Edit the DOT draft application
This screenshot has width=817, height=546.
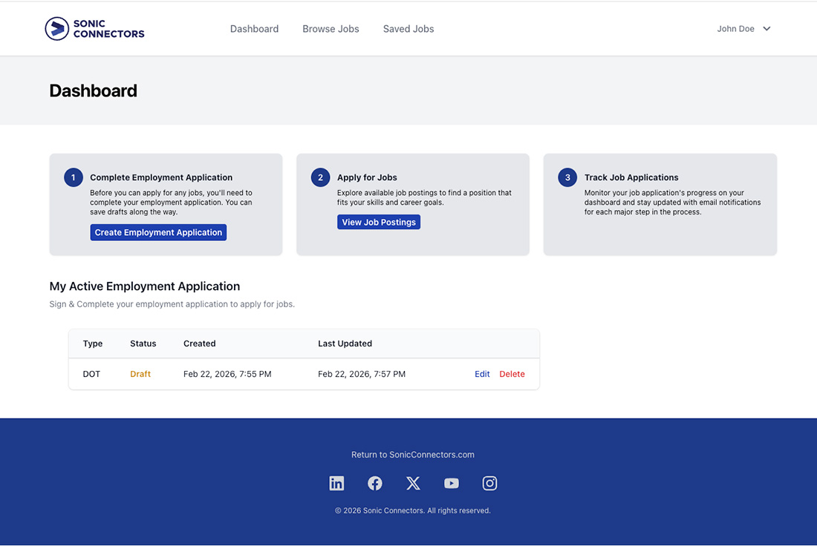pyautogui.click(x=482, y=375)
